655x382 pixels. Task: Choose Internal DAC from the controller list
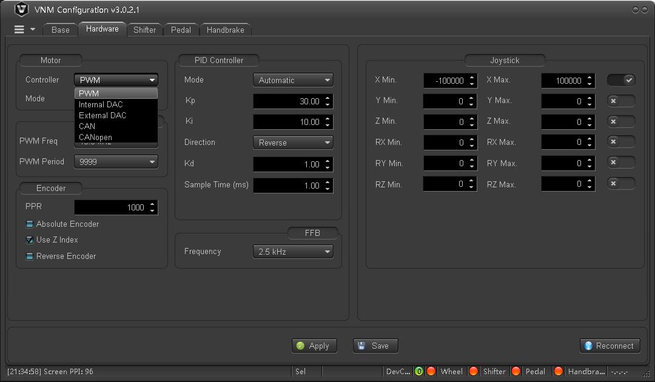pyautogui.click(x=116, y=104)
